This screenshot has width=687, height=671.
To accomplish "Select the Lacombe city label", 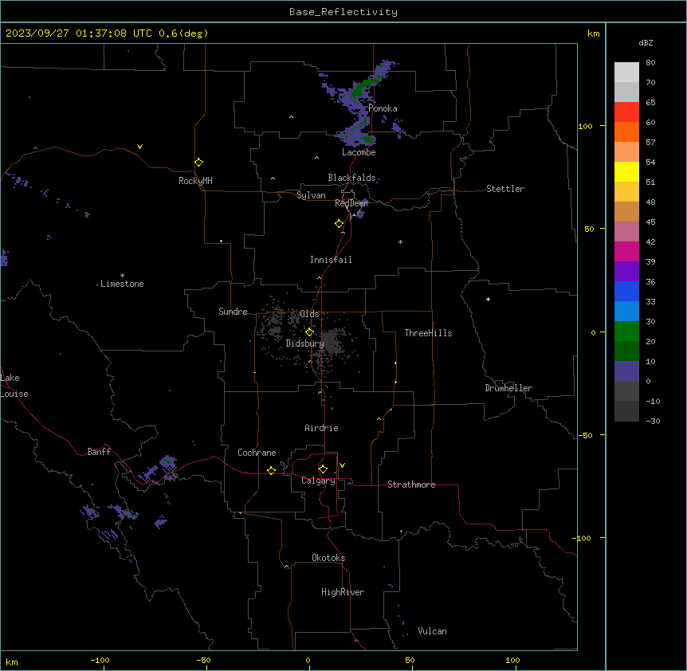I will click(359, 152).
